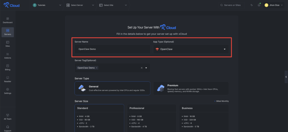This screenshot has width=288, height=132.
Task: Go to Billing in the sidebar
Action: coord(8,67)
